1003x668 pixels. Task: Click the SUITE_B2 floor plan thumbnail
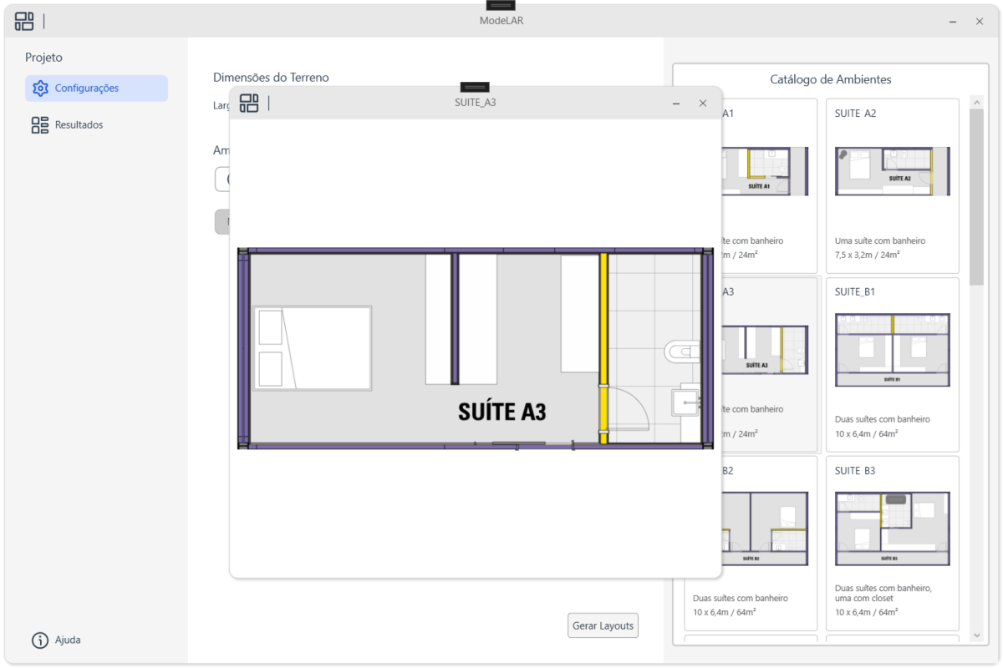coord(766,529)
